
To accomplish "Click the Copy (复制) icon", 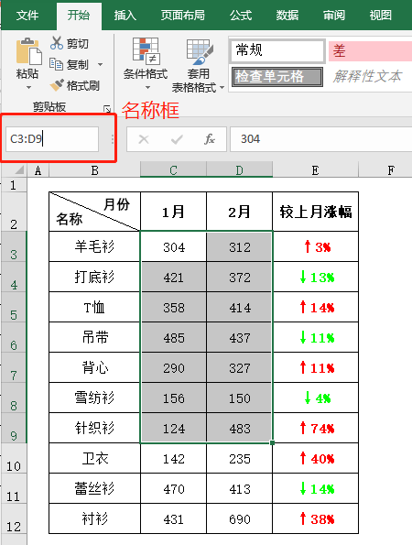I will coord(56,64).
